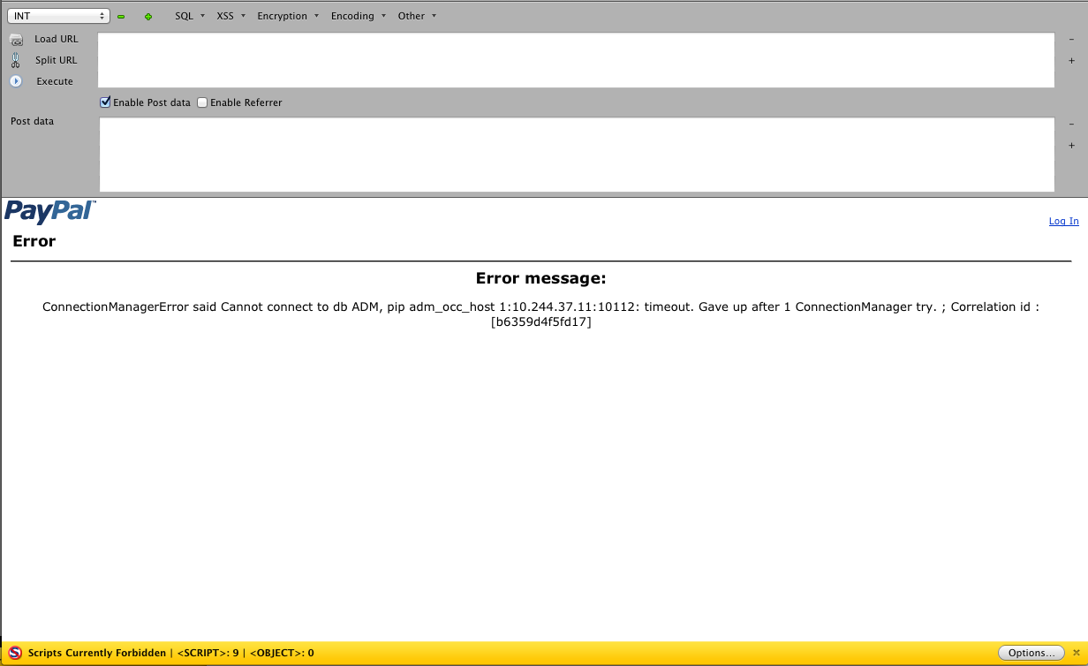Click the Load URL label
This screenshot has width=1088, height=666.
coord(57,39)
